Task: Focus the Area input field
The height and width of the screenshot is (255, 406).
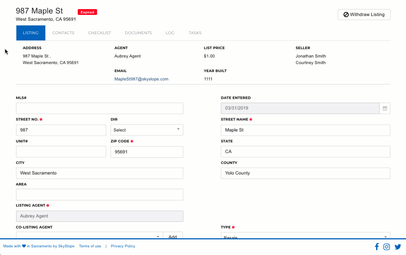Action: point(100,195)
